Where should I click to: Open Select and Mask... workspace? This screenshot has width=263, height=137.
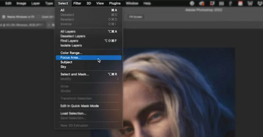(x=88, y=74)
